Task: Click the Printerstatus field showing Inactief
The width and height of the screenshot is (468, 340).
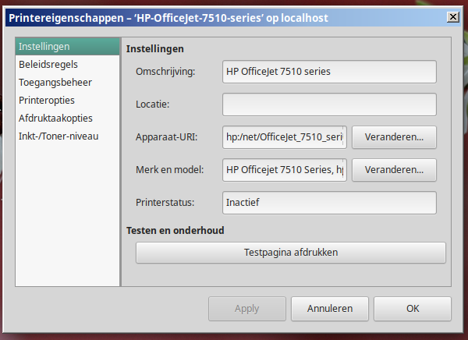Action: click(x=329, y=203)
